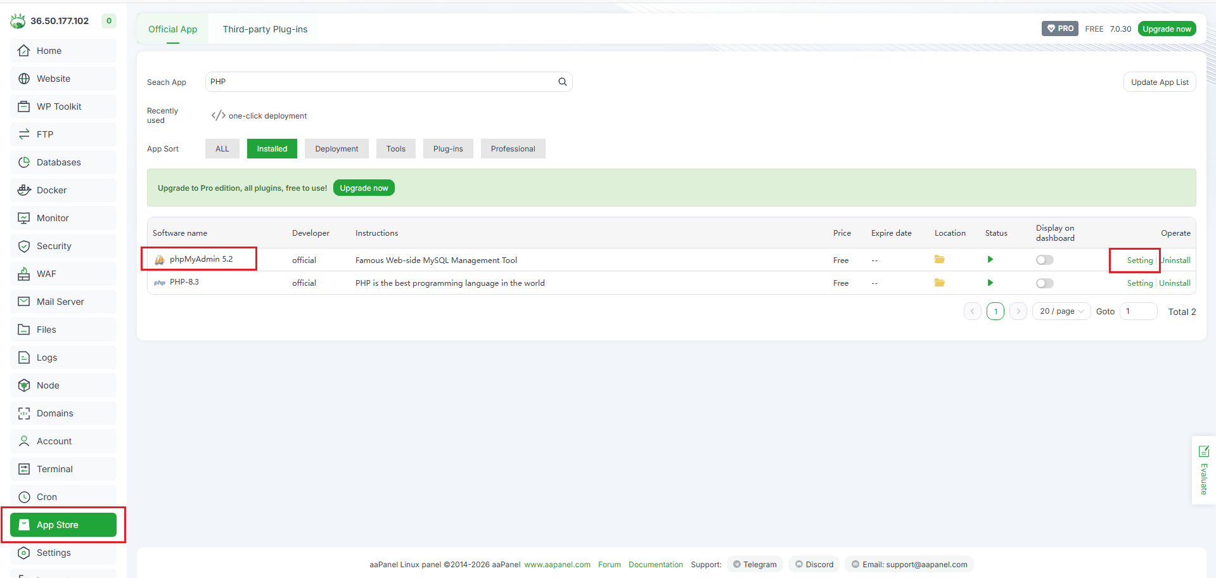Screen dimensions: 1216x578
Task: Click the Security shield icon
Action: pyautogui.click(x=24, y=246)
